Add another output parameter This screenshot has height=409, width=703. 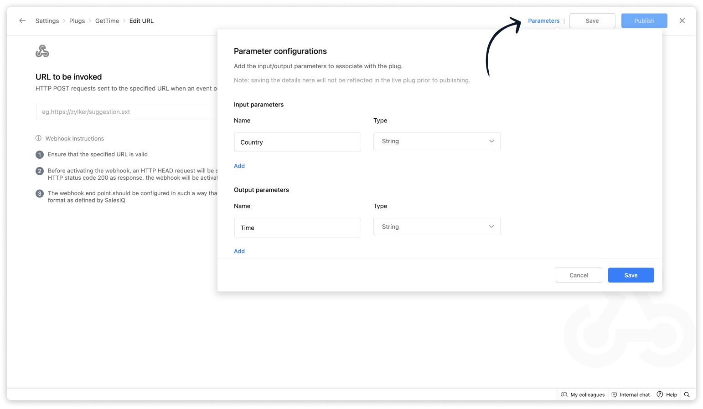click(x=239, y=251)
